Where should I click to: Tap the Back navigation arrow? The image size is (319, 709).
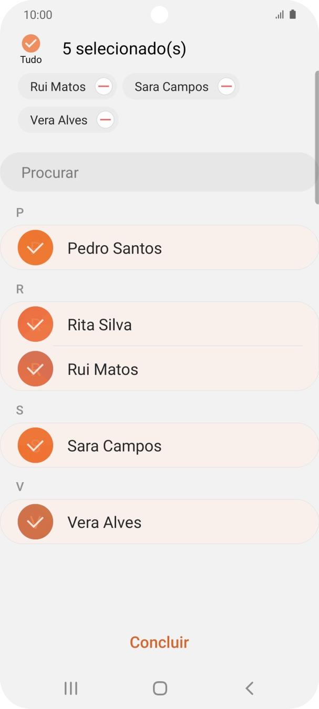pos(249,688)
